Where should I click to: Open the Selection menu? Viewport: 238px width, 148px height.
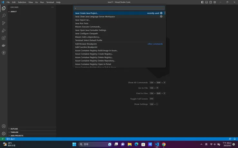point(22,2)
